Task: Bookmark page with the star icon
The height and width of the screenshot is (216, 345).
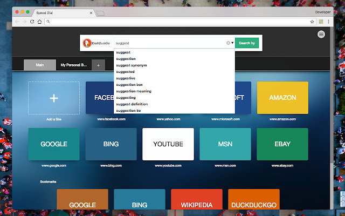Action: pyautogui.click(x=312, y=22)
